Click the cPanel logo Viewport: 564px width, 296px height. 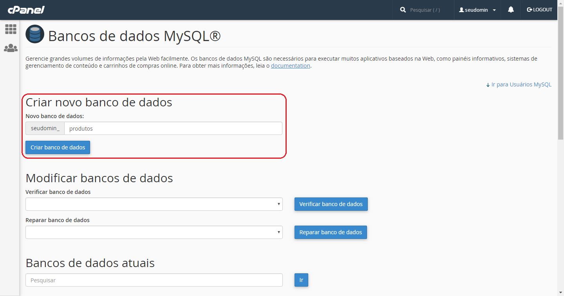26,10
